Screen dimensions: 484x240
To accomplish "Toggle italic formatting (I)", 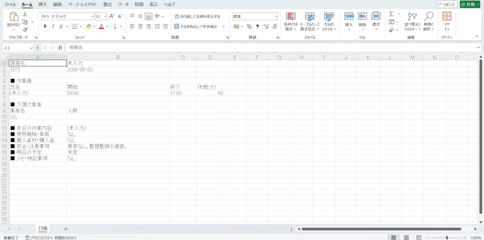I will point(53,27).
